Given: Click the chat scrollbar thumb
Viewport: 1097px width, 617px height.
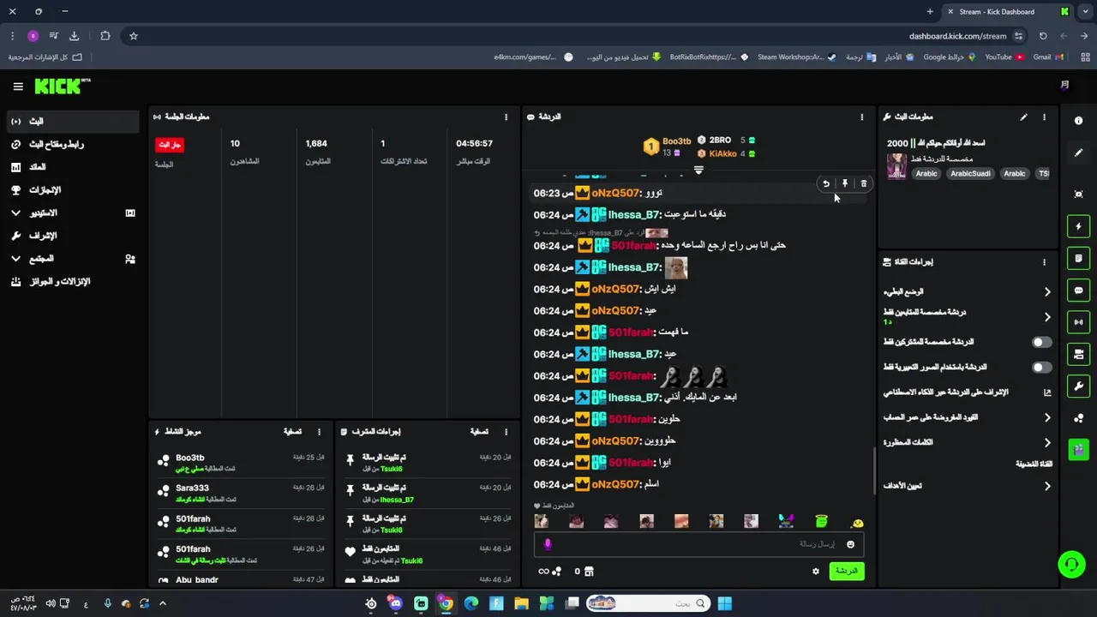Looking at the screenshot, I should coord(874,470).
